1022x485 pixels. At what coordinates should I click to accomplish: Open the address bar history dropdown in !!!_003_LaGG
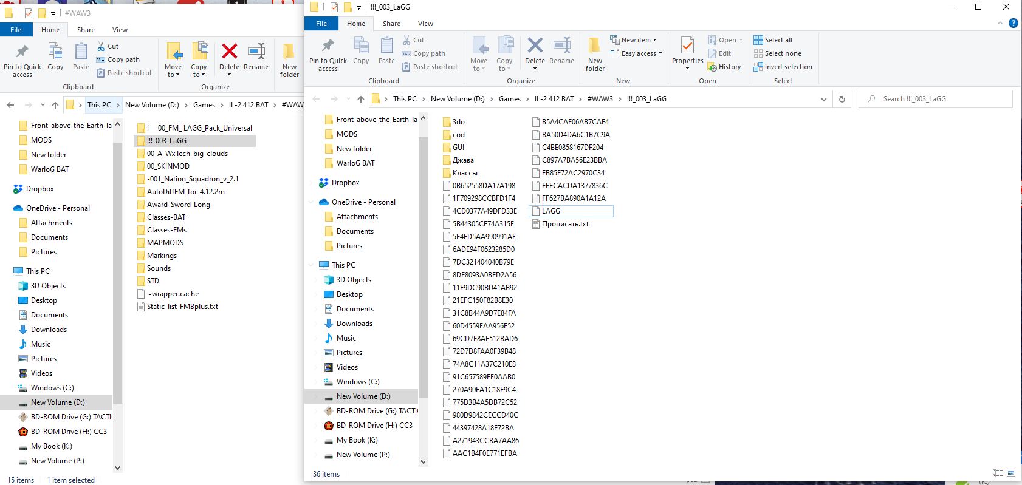tap(824, 99)
